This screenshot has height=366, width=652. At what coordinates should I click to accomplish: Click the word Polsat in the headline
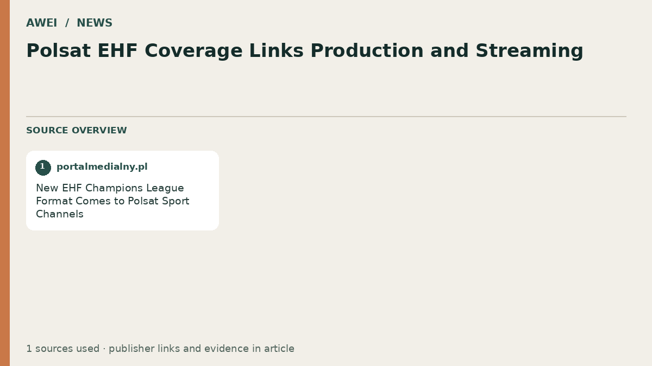click(x=59, y=51)
